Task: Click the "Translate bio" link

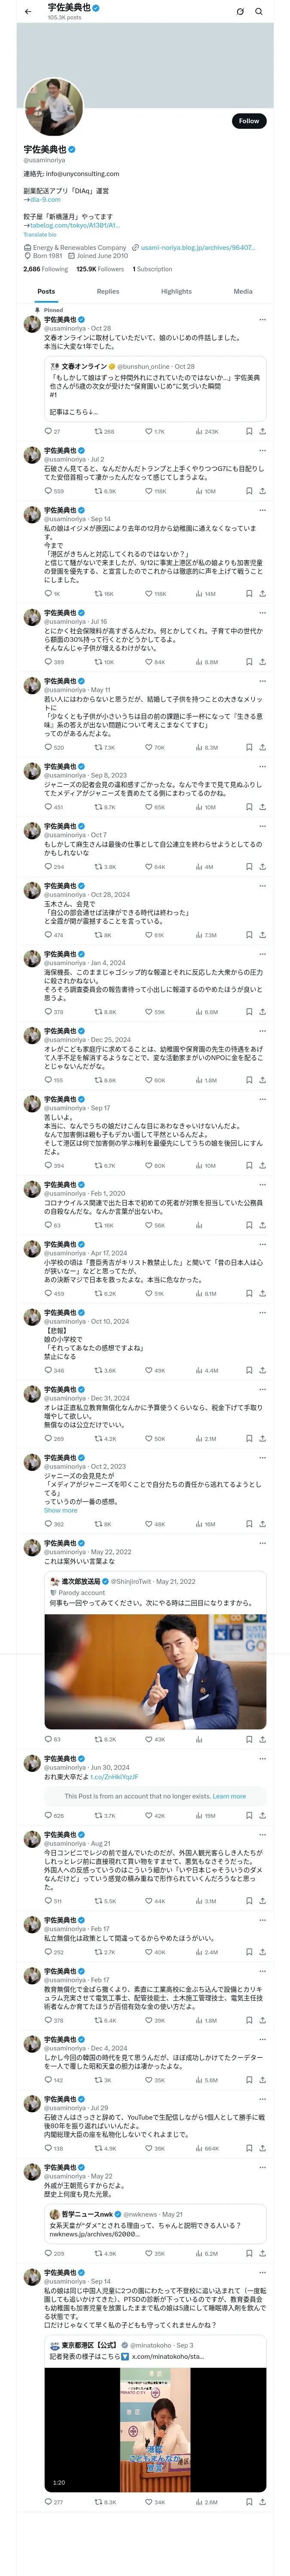Action: point(40,235)
